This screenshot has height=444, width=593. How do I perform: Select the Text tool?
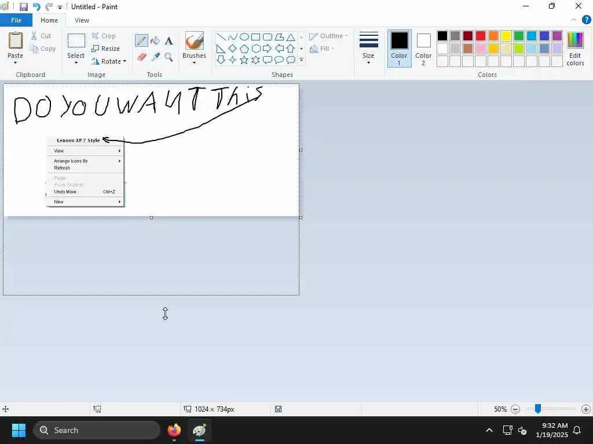pos(169,40)
